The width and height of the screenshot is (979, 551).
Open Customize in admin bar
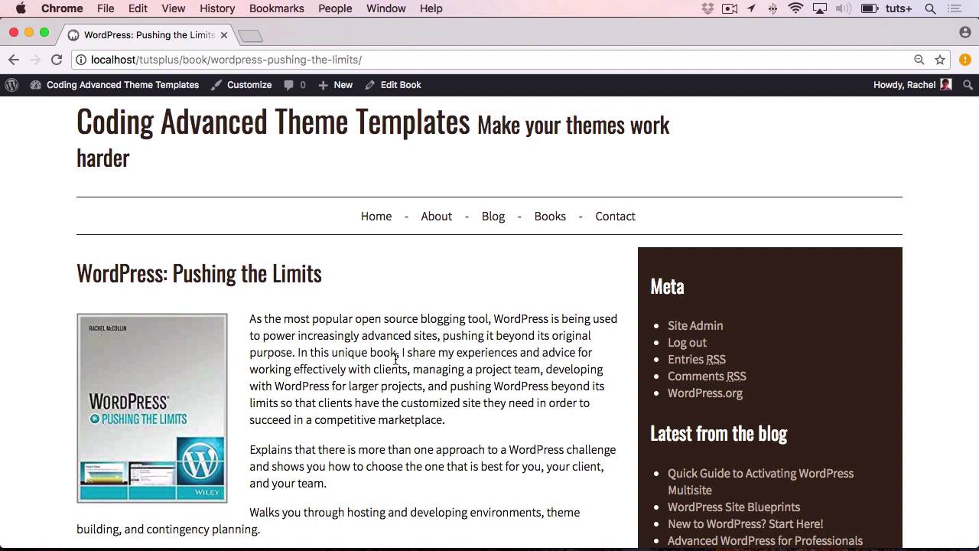click(x=249, y=85)
